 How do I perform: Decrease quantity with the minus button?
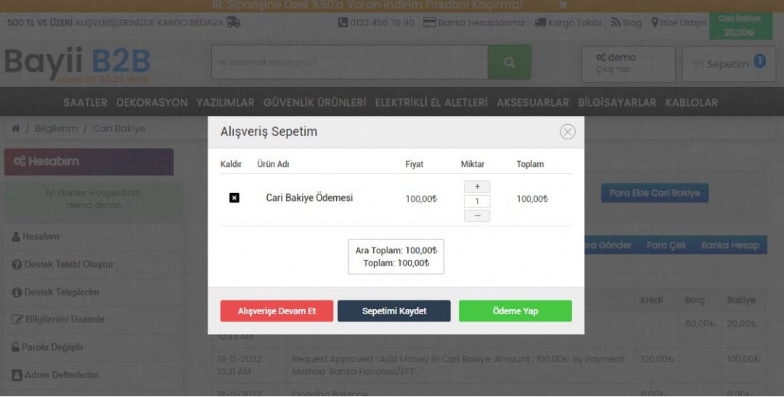point(477,216)
